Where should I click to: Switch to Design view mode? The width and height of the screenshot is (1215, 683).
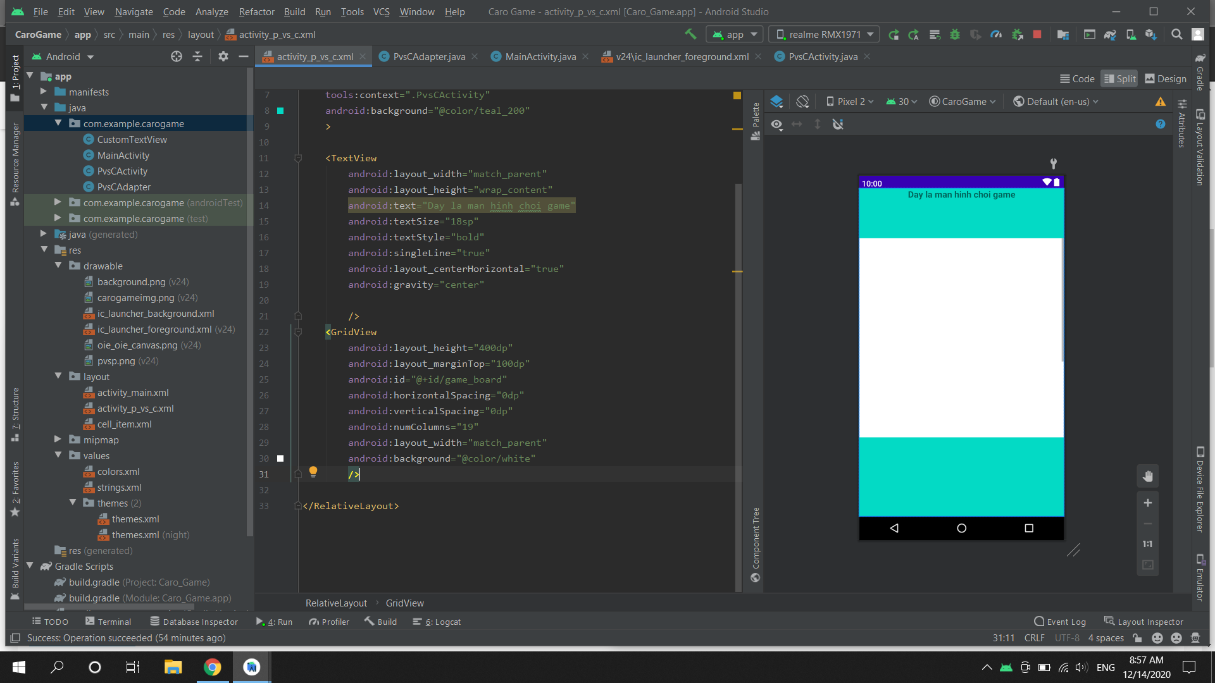click(x=1166, y=78)
